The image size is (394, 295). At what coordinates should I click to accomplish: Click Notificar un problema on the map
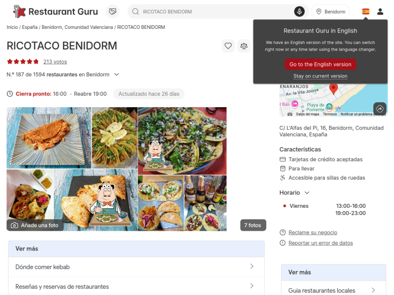[x=363, y=114]
